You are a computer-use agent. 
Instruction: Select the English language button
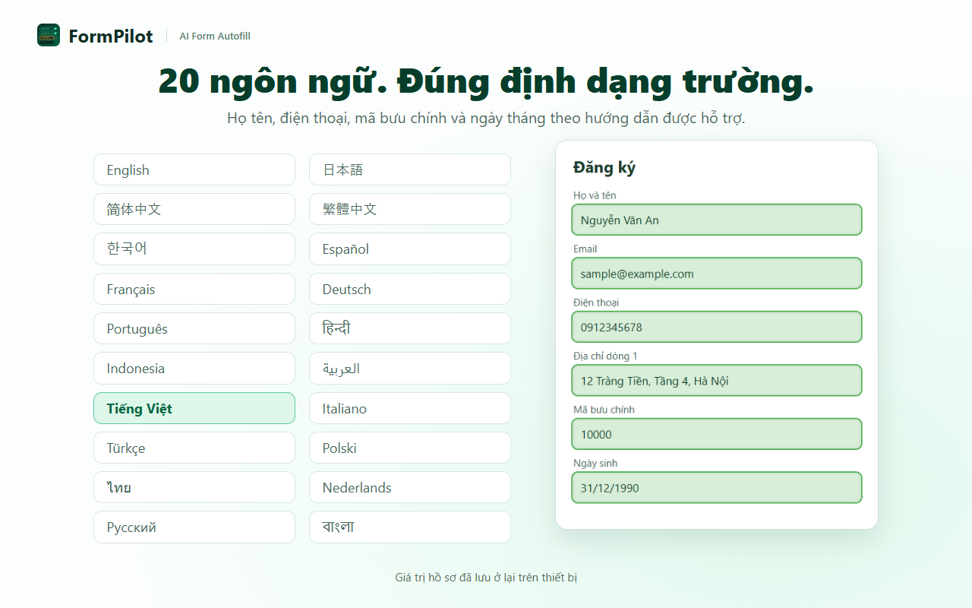194,169
